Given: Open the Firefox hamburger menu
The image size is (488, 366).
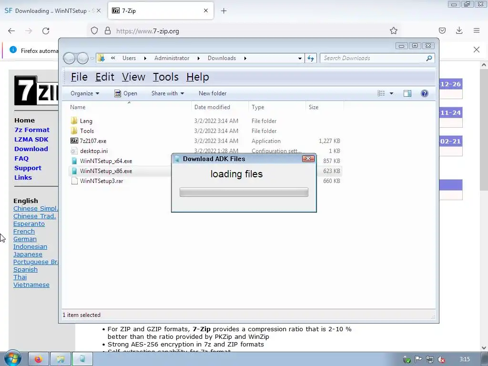Looking at the screenshot, I should (477, 30).
